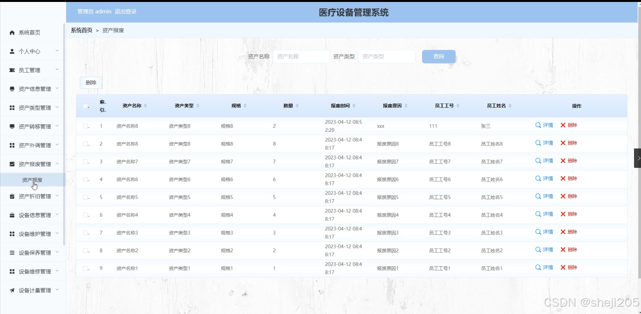Select the checkbox for 资产名称7 row
The height and width of the screenshot is (314, 641).
tap(85, 162)
